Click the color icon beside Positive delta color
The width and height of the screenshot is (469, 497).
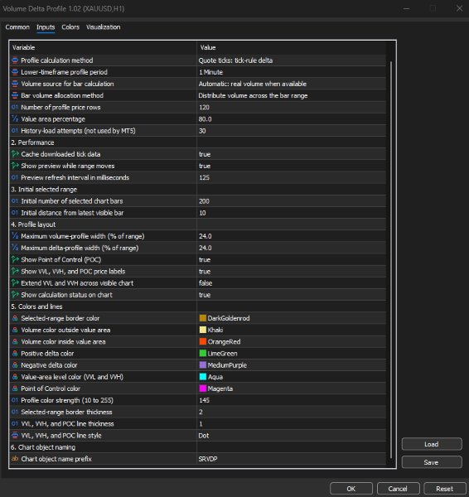[15, 354]
